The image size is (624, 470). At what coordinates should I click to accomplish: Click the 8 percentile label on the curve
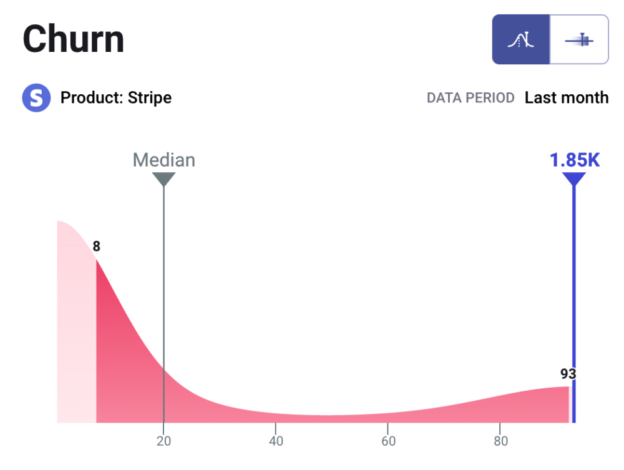click(x=96, y=247)
